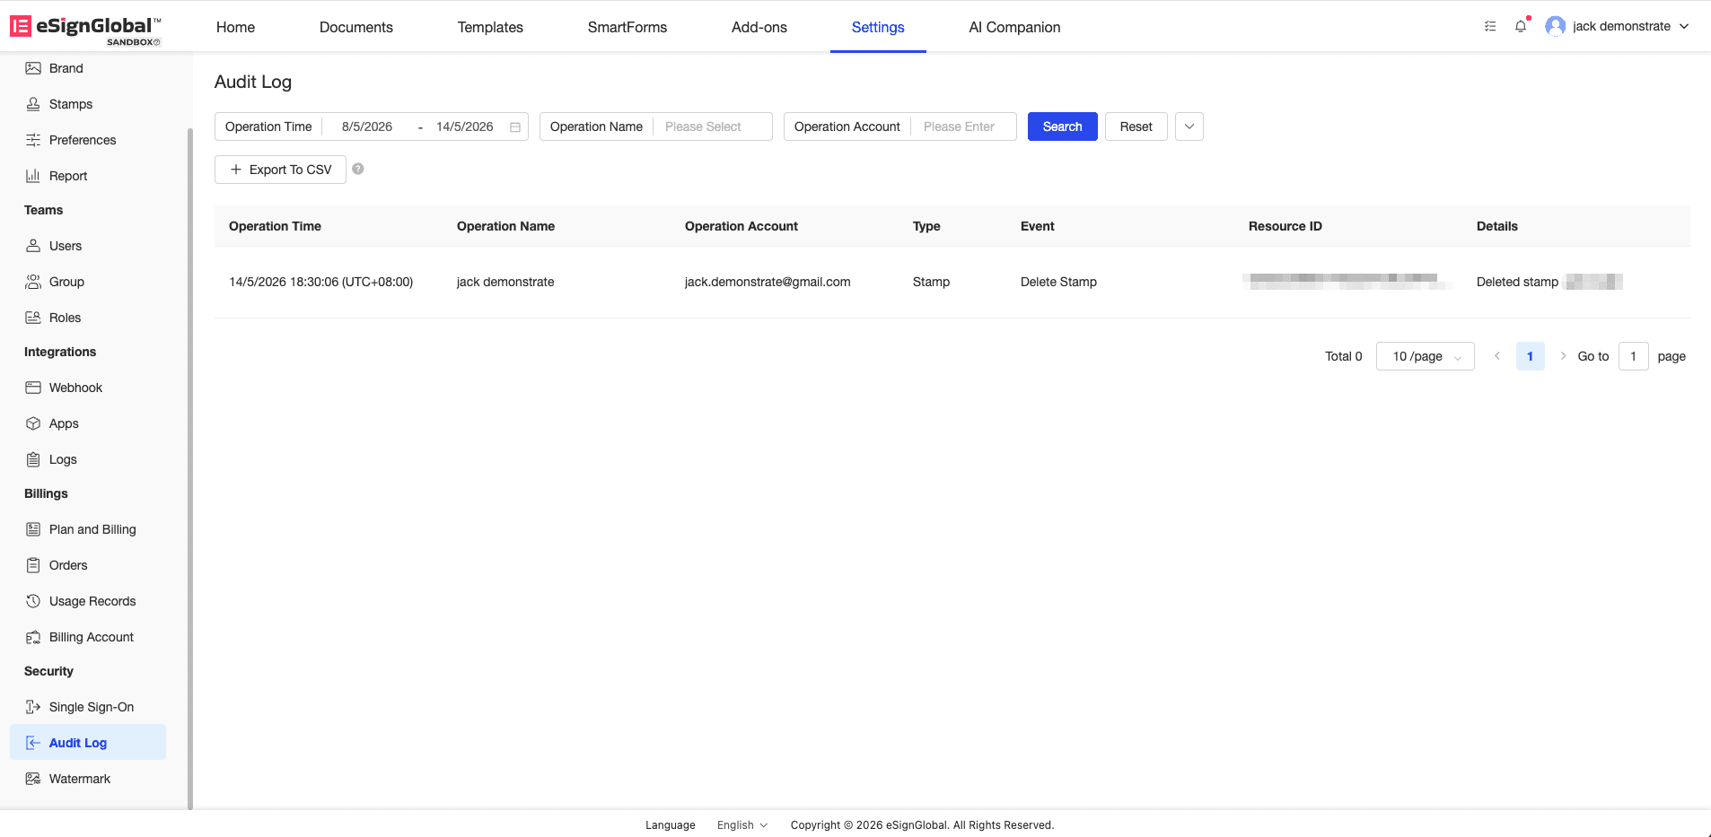The image size is (1711, 837).
Task: Click the Orders icon in sidebar
Action: point(33,565)
